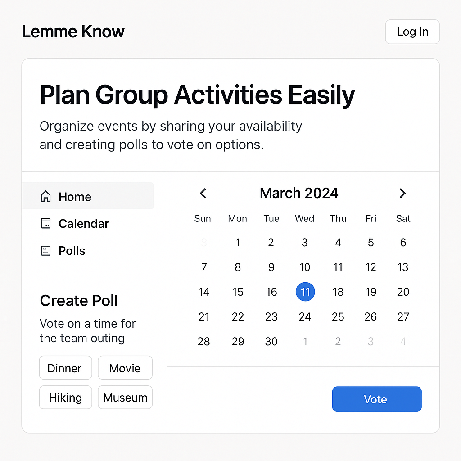Click the Polls icon in sidebar

point(45,251)
